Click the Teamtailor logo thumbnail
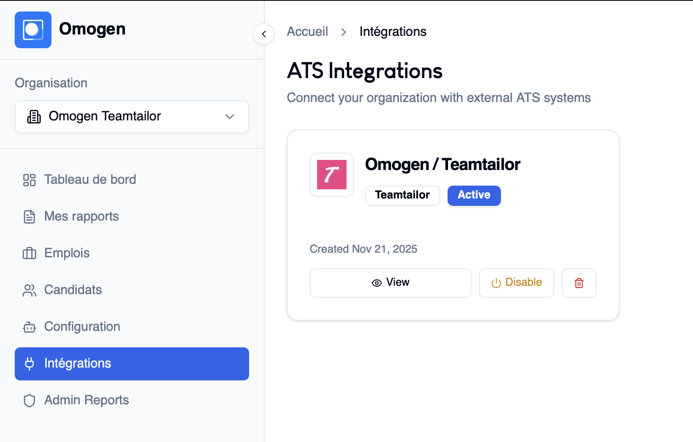The image size is (693, 442). pos(332,175)
